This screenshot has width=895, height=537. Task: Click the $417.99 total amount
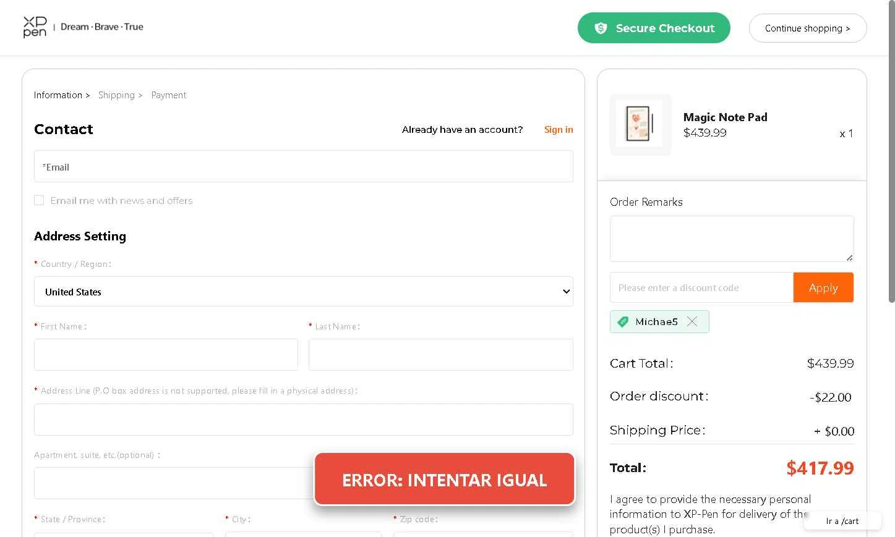point(820,468)
